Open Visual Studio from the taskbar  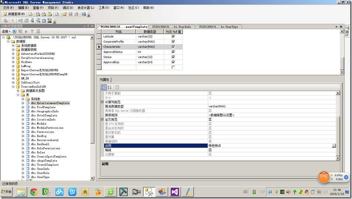(x=175, y=192)
